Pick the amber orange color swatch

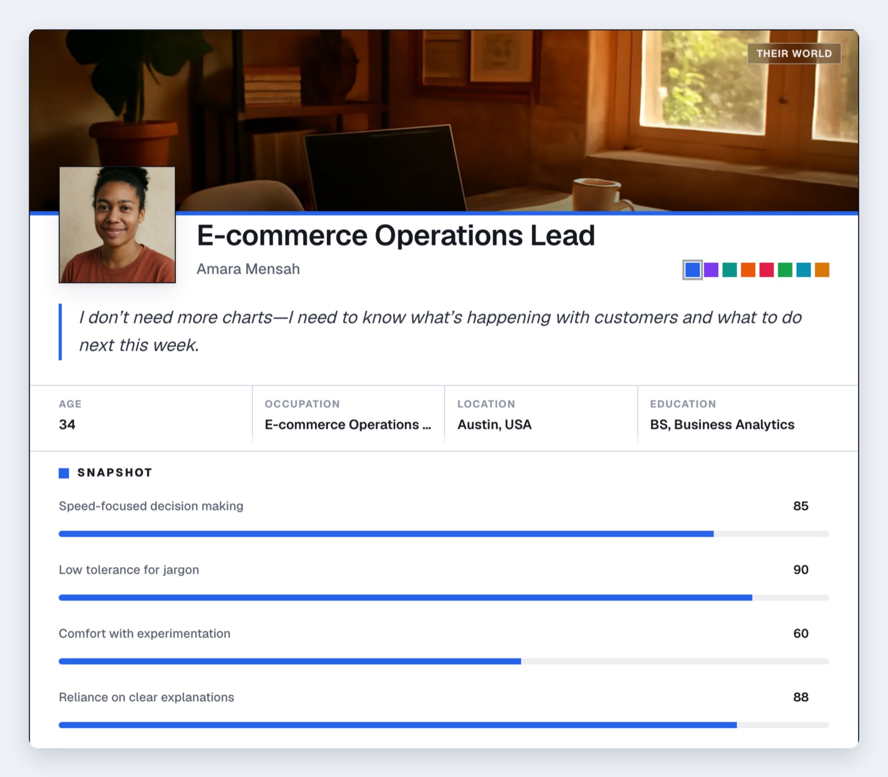822,270
